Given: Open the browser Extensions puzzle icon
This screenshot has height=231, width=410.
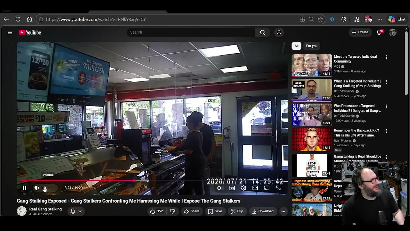Looking at the screenshot, I should [x=343, y=19].
